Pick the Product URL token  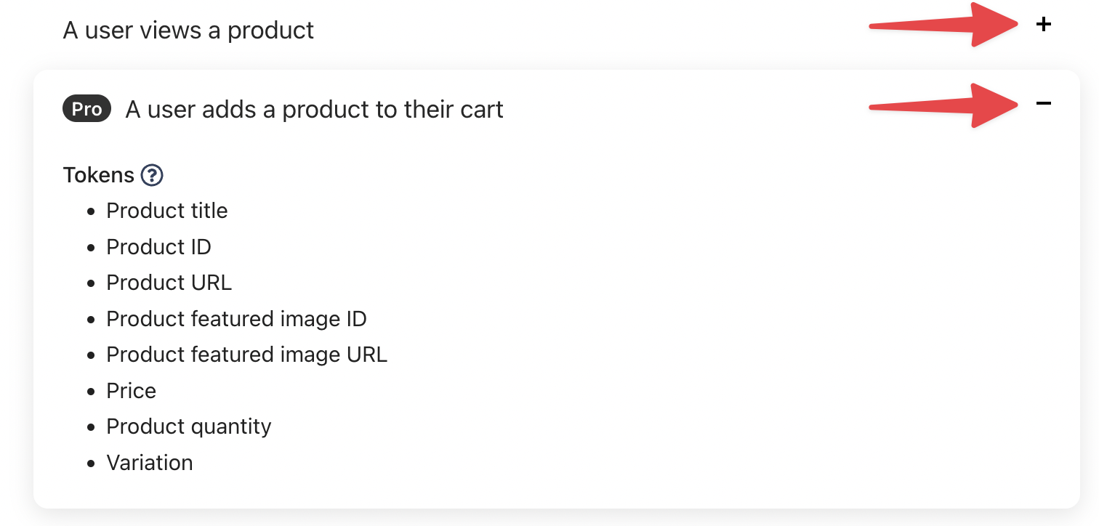[x=169, y=283]
